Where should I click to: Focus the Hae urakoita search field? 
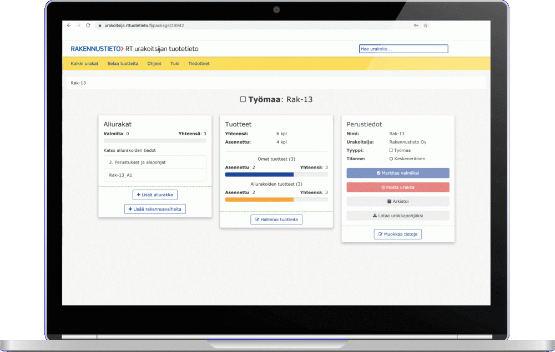403,49
